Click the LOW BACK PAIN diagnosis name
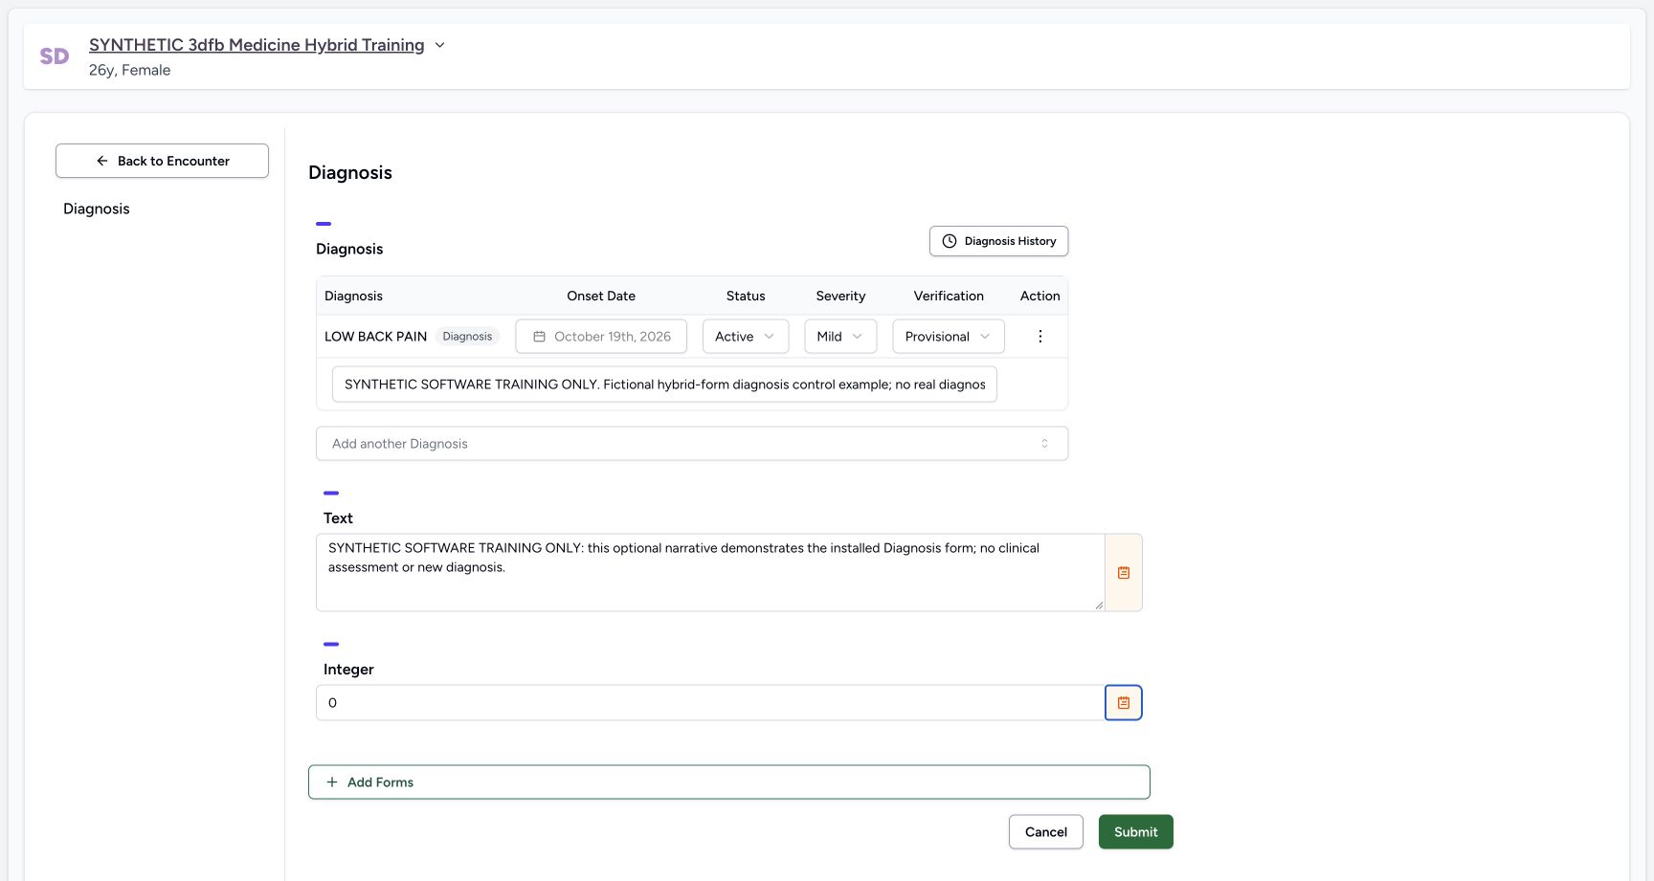The height and width of the screenshot is (881, 1654). (375, 337)
